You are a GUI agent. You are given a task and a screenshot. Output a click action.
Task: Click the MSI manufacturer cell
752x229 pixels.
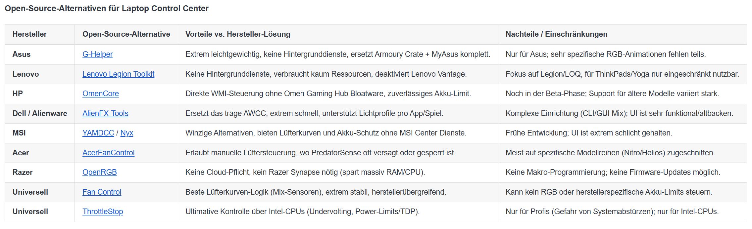click(19, 133)
